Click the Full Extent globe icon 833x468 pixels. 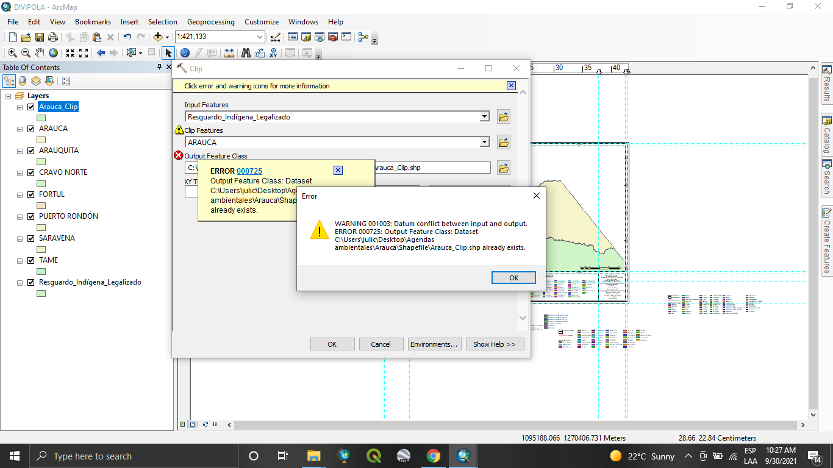(x=54, y=53)
